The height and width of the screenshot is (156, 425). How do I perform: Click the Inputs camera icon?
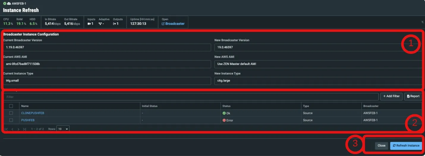(89, 24)
